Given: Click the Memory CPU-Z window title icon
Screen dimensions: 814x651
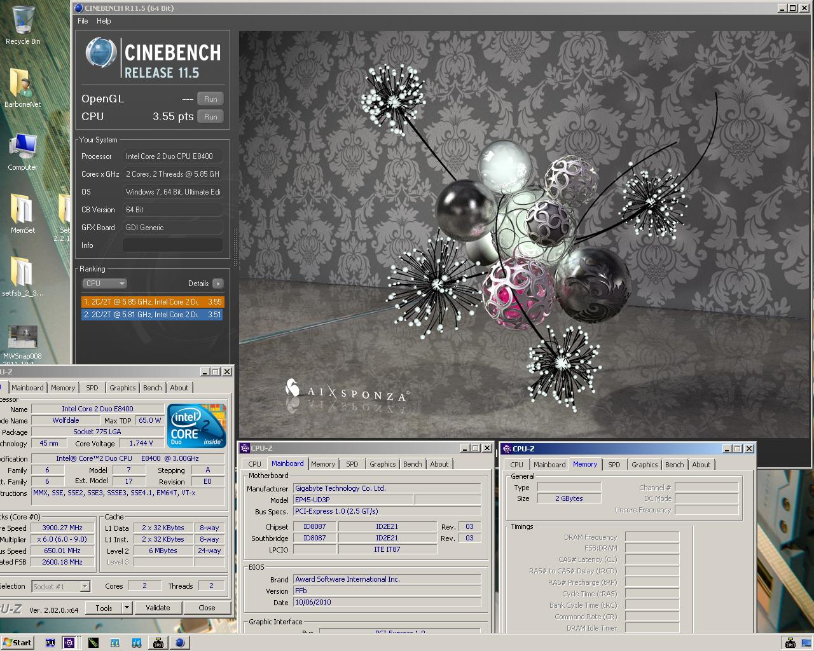Looking at the screenshot, I should [507, 448].
